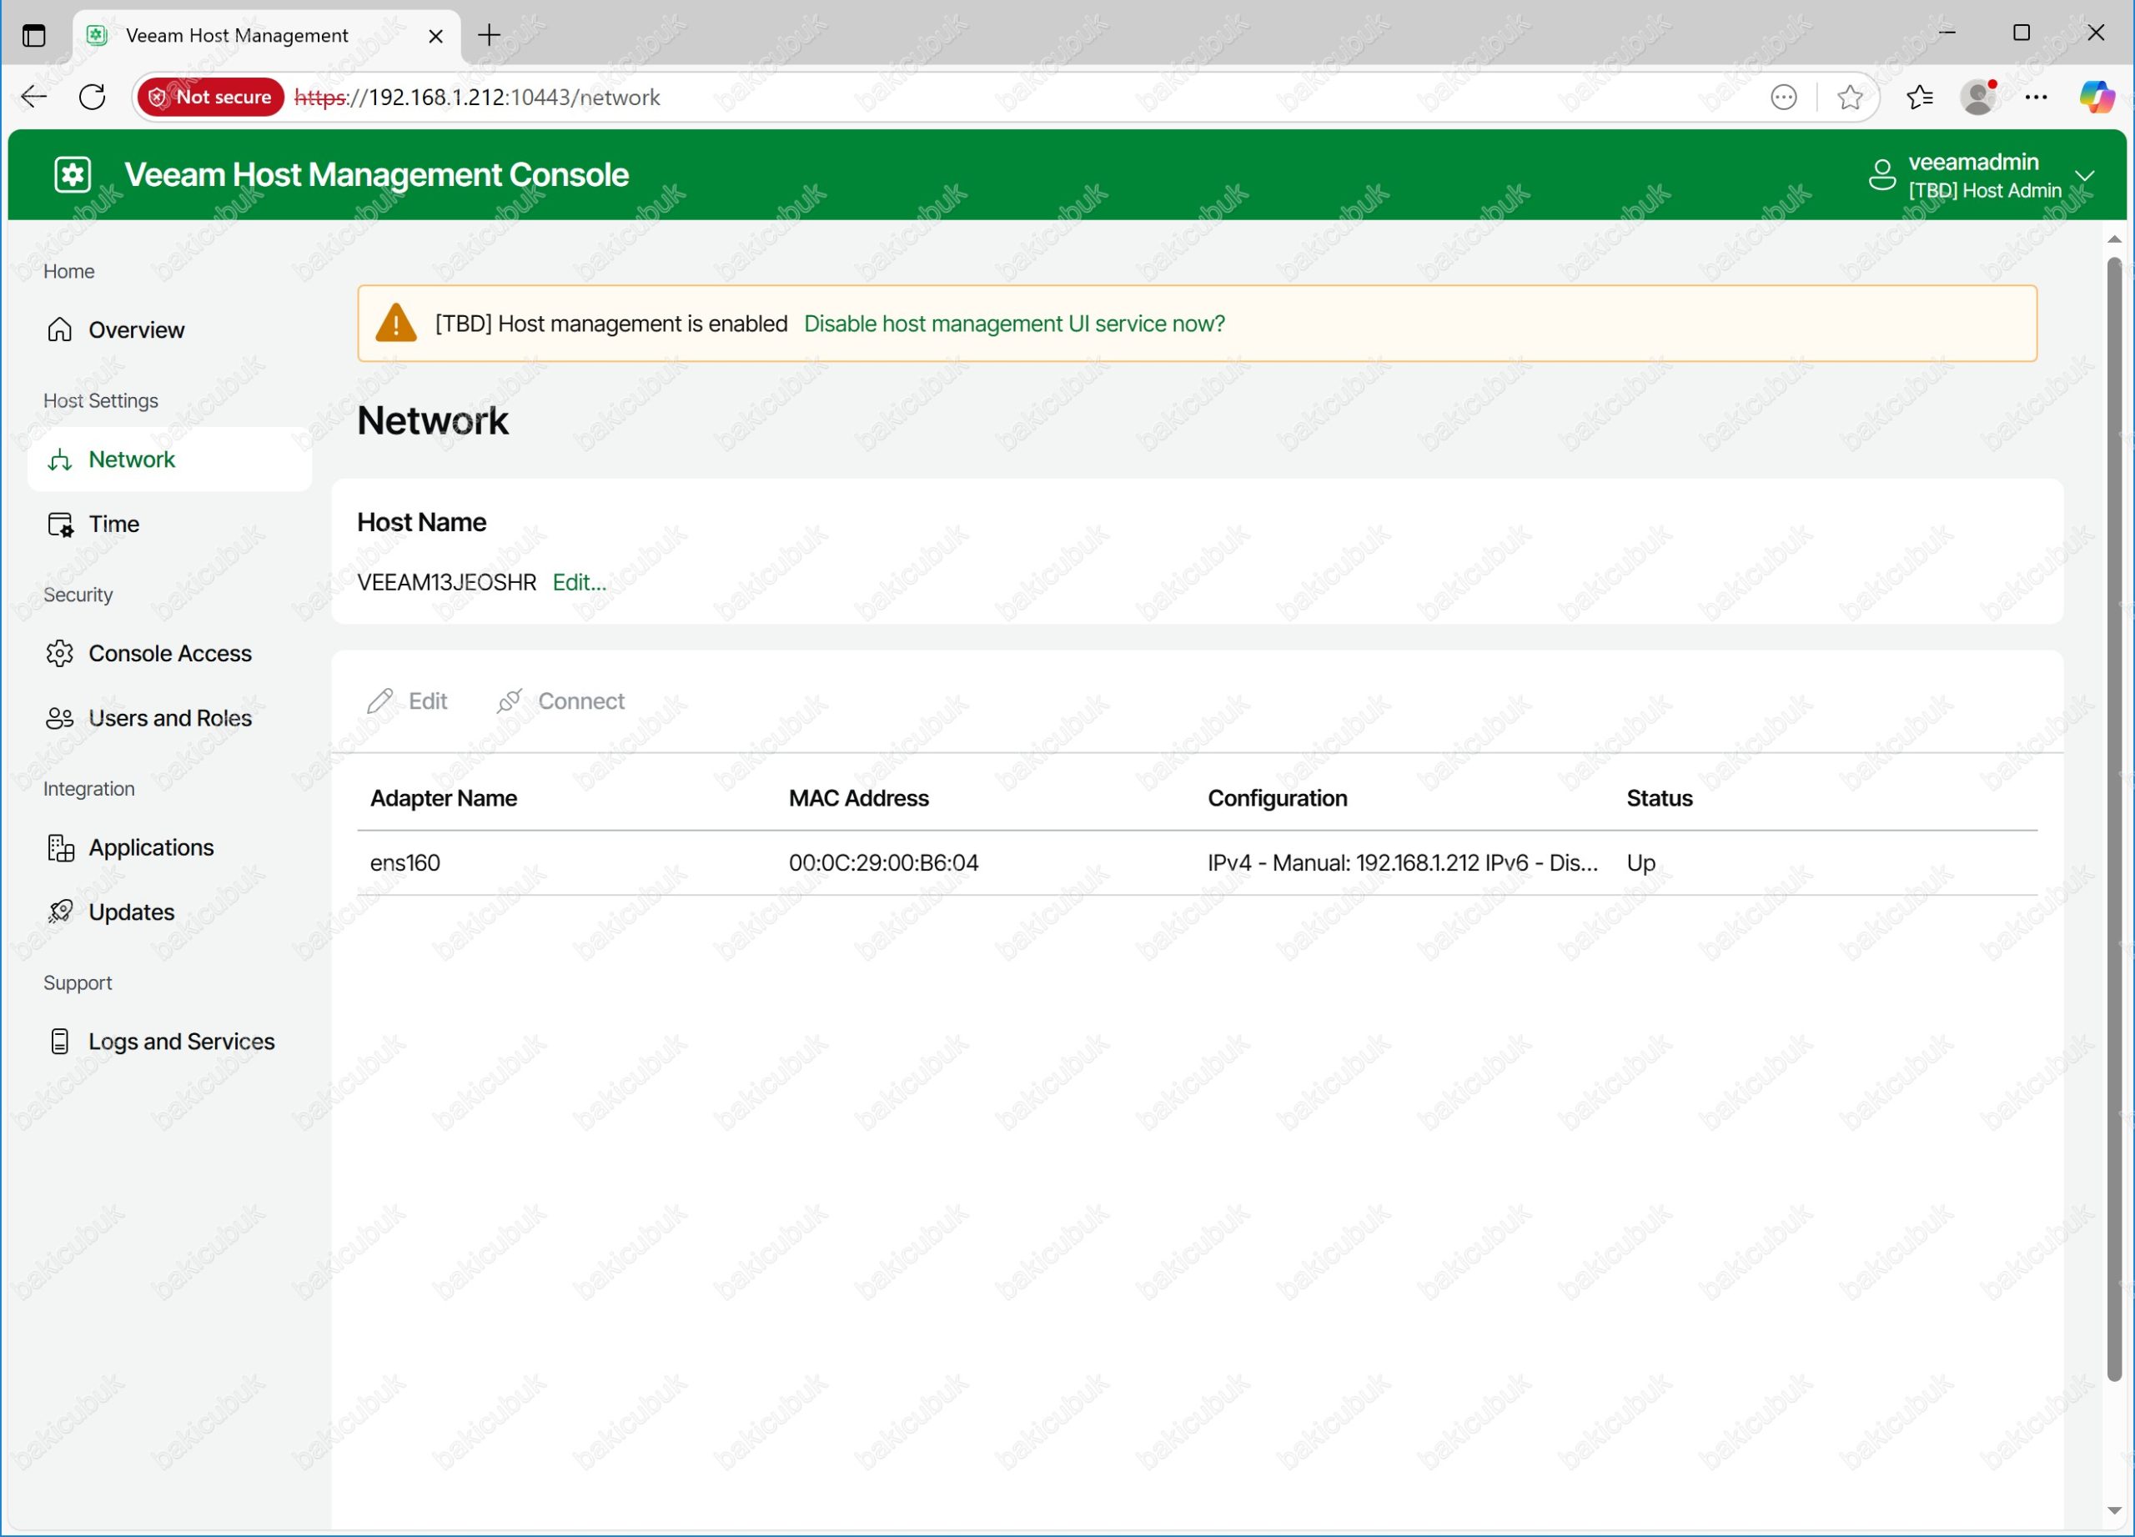2135x1537 pixels.
Task: Click the warning triangle icon in banner
Action: click(x=395, y=323)
